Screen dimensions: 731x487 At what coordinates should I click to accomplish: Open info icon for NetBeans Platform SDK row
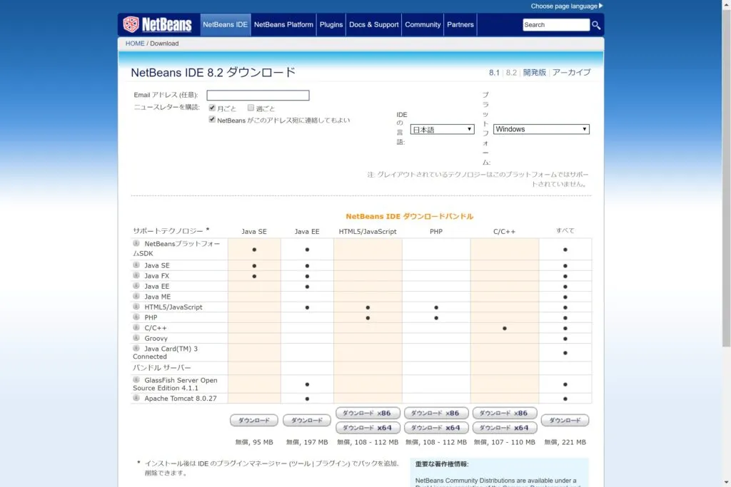coord(136,243)
